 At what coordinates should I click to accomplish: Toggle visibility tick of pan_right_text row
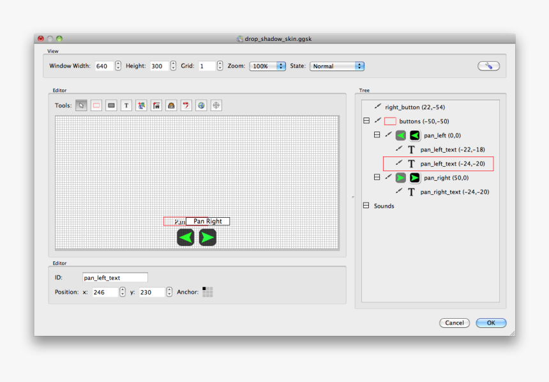pyautogui.click(x=399, y=191)
